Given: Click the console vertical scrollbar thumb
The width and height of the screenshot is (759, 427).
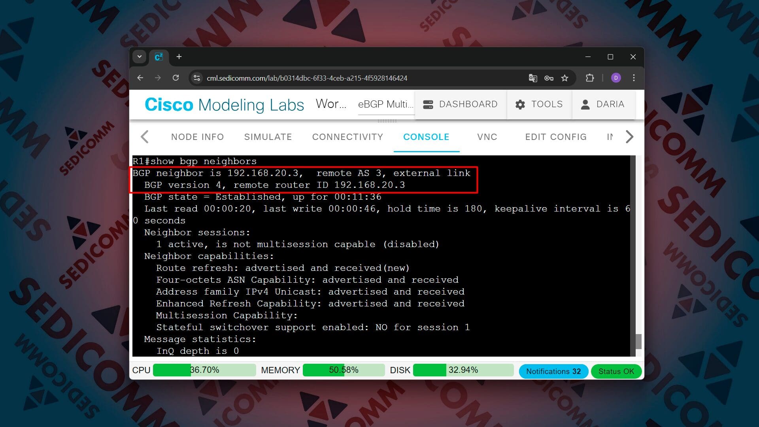Looking at the screenshot, I should pos(638,341).
